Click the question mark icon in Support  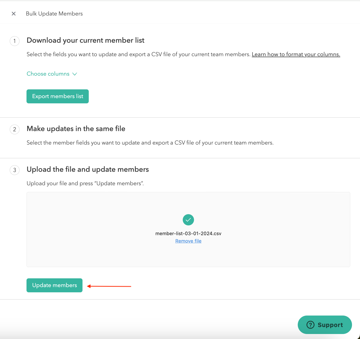310,325
